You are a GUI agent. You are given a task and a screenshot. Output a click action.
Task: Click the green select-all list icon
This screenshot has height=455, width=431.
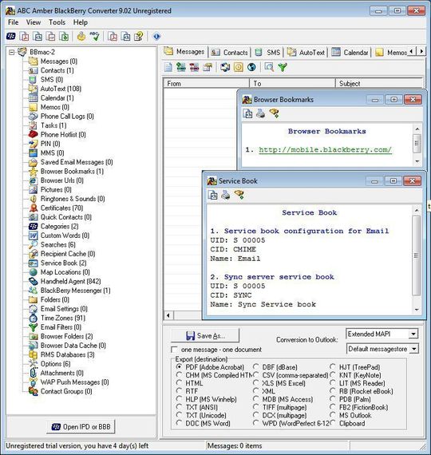point(181,67)
